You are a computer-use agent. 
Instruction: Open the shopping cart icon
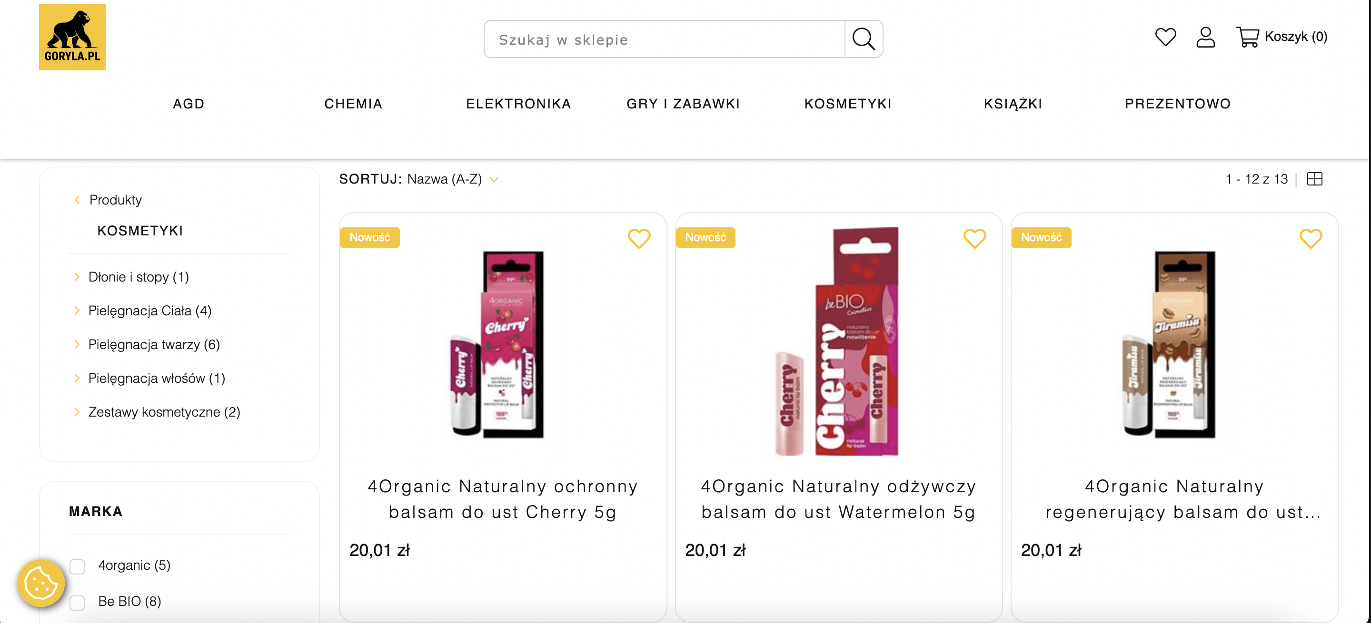pos(1247,37)
